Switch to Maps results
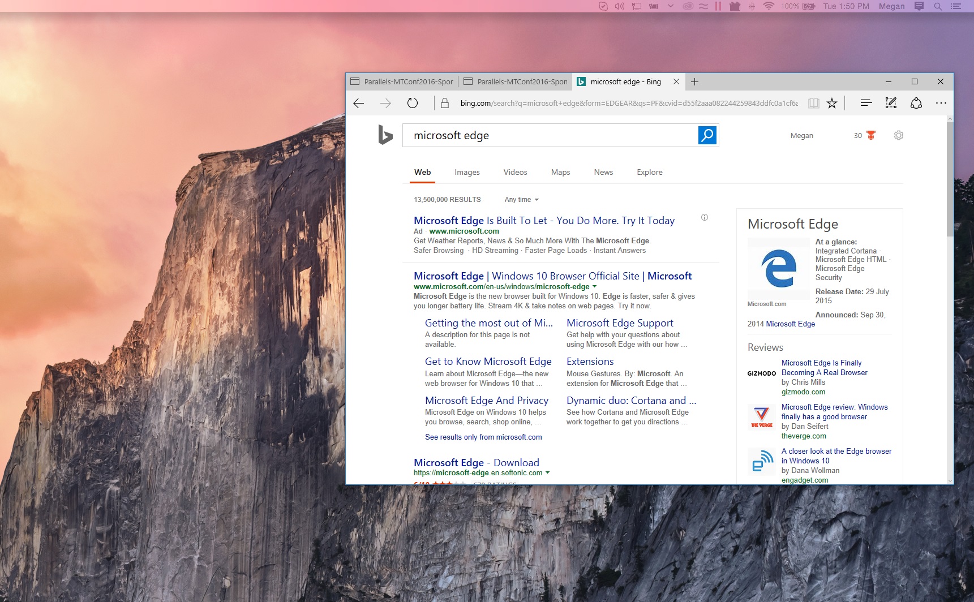The width and height of the screenshot is (974, 602). 560,172
